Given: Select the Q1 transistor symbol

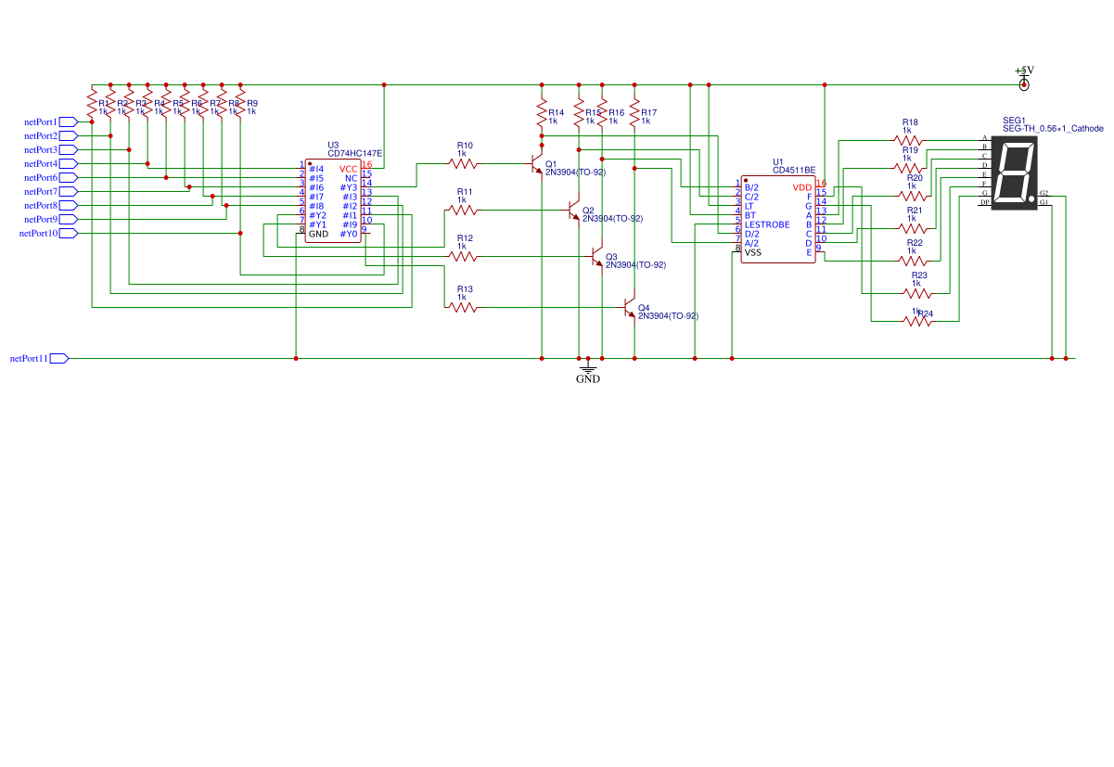Looking at the screenshot, I should tap(537, 164).
